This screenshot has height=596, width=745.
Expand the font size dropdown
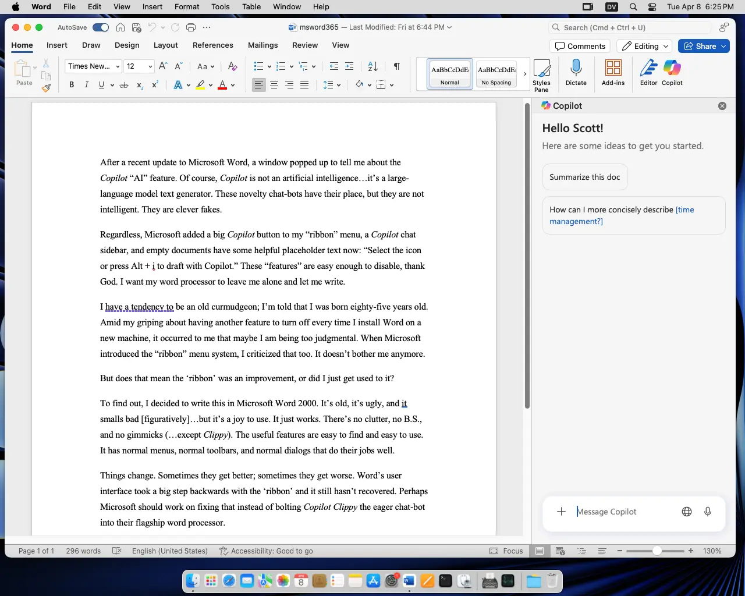tap(150, 66)
